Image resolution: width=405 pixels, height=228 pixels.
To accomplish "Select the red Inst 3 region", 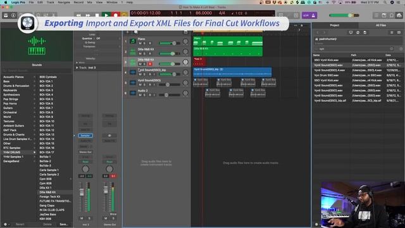I will coord(199,62).
